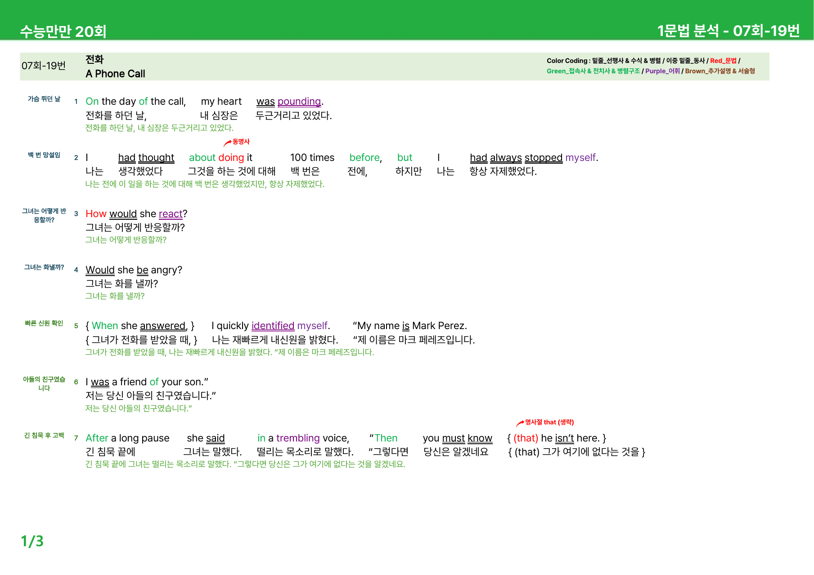The image size is (814, 575).
Task: Click the clause { When she answered, }
Action: click(140, 326)
